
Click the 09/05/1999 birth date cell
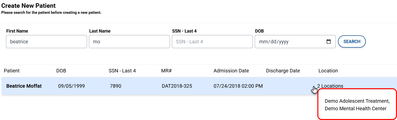click(71, 86)
